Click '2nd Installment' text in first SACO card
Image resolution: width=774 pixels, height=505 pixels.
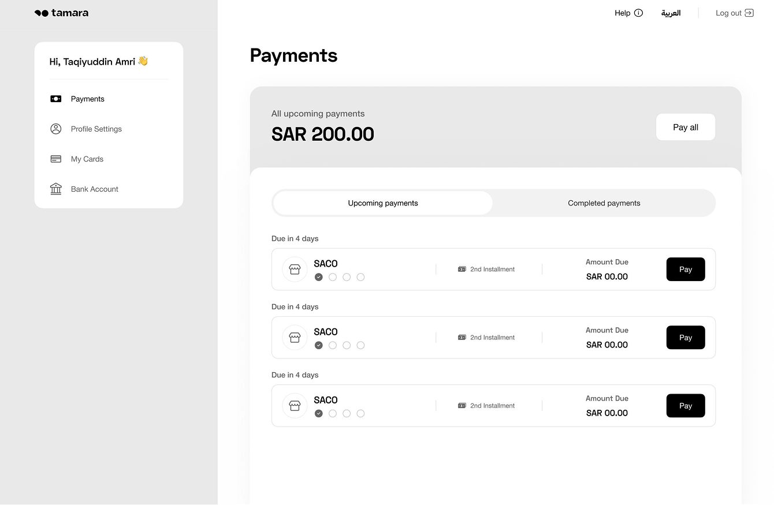tap(492, 270)
